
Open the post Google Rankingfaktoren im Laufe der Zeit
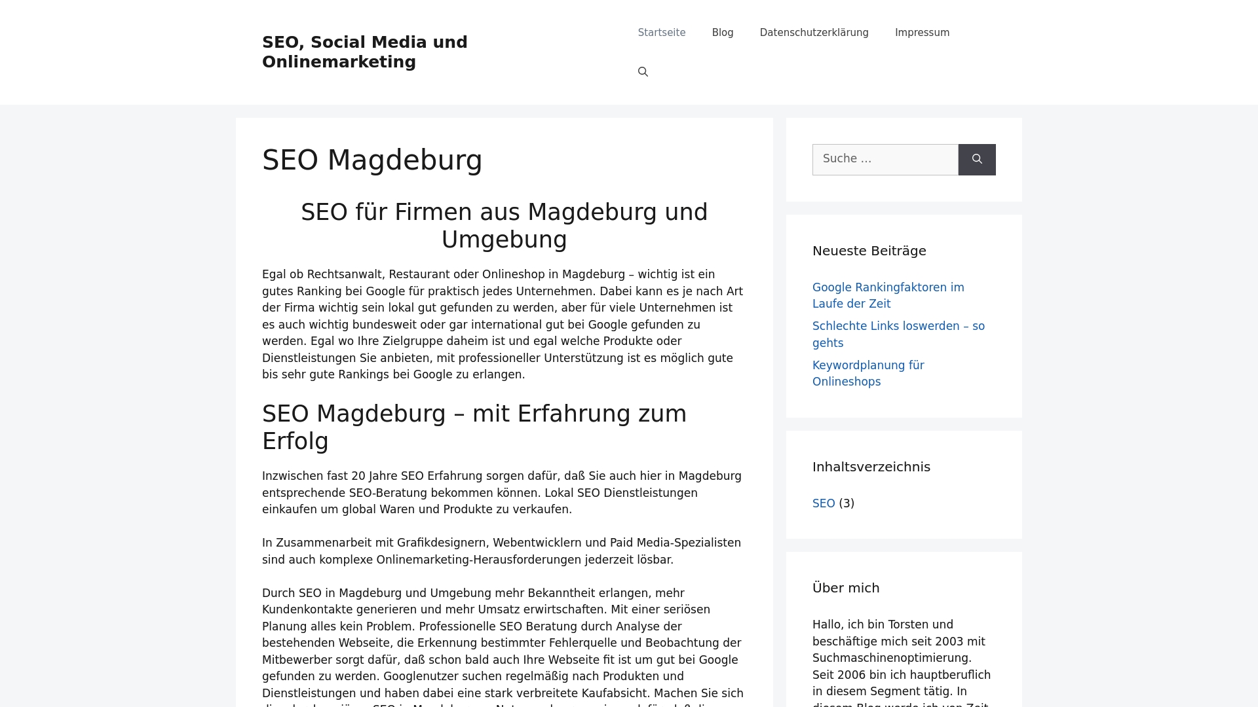pos(888,295)
